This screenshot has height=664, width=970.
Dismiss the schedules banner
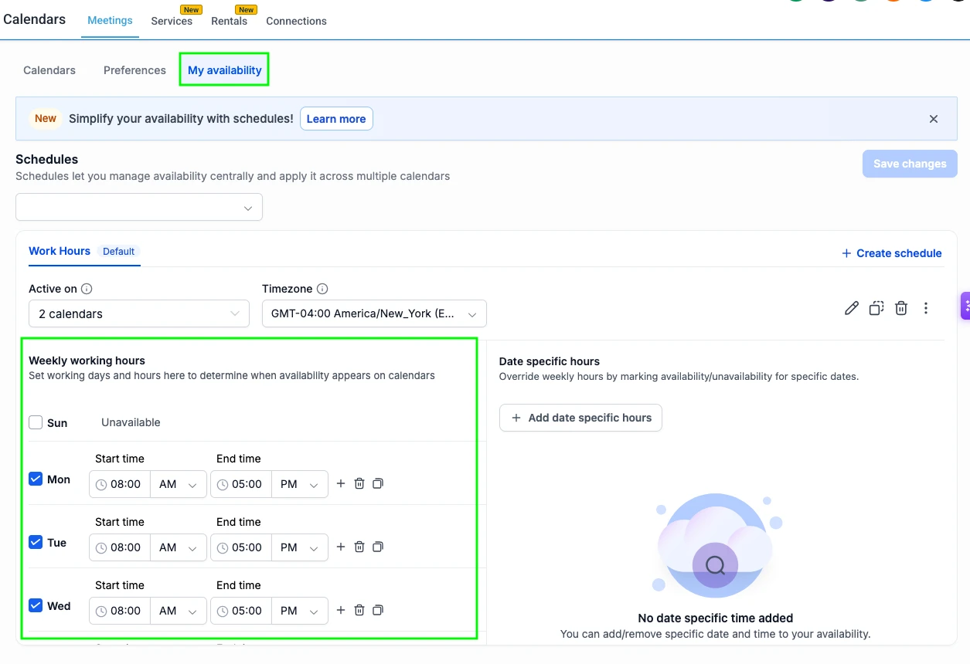pos(934,119)
